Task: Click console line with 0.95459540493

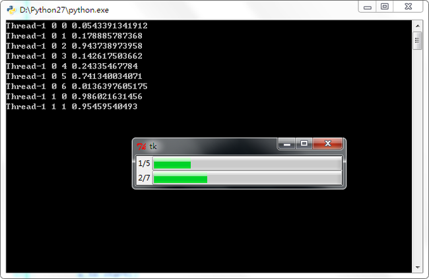Action: click(x=72, y=107)
